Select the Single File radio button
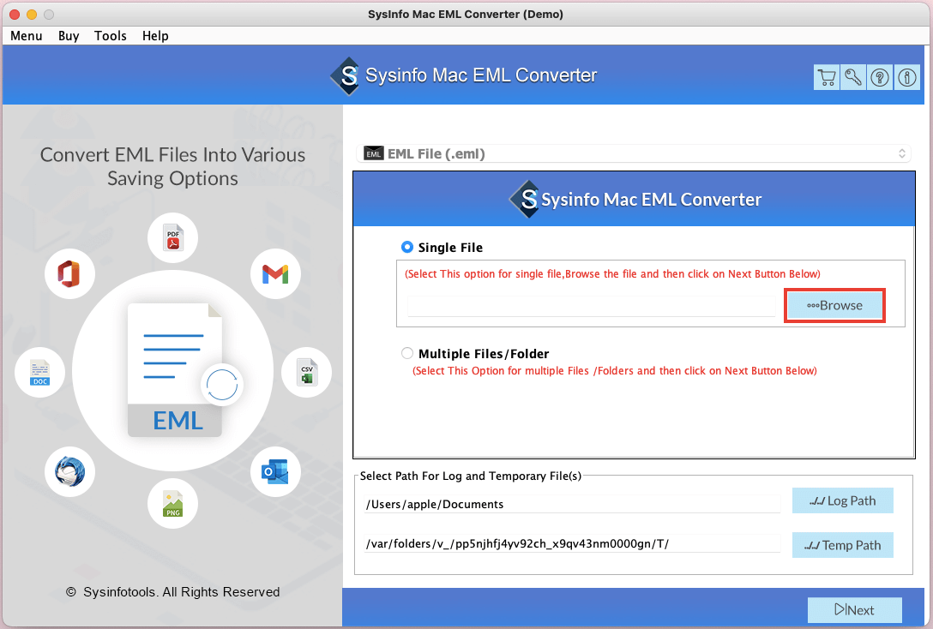This screenshot has width=933, height=629. point(407,247)
